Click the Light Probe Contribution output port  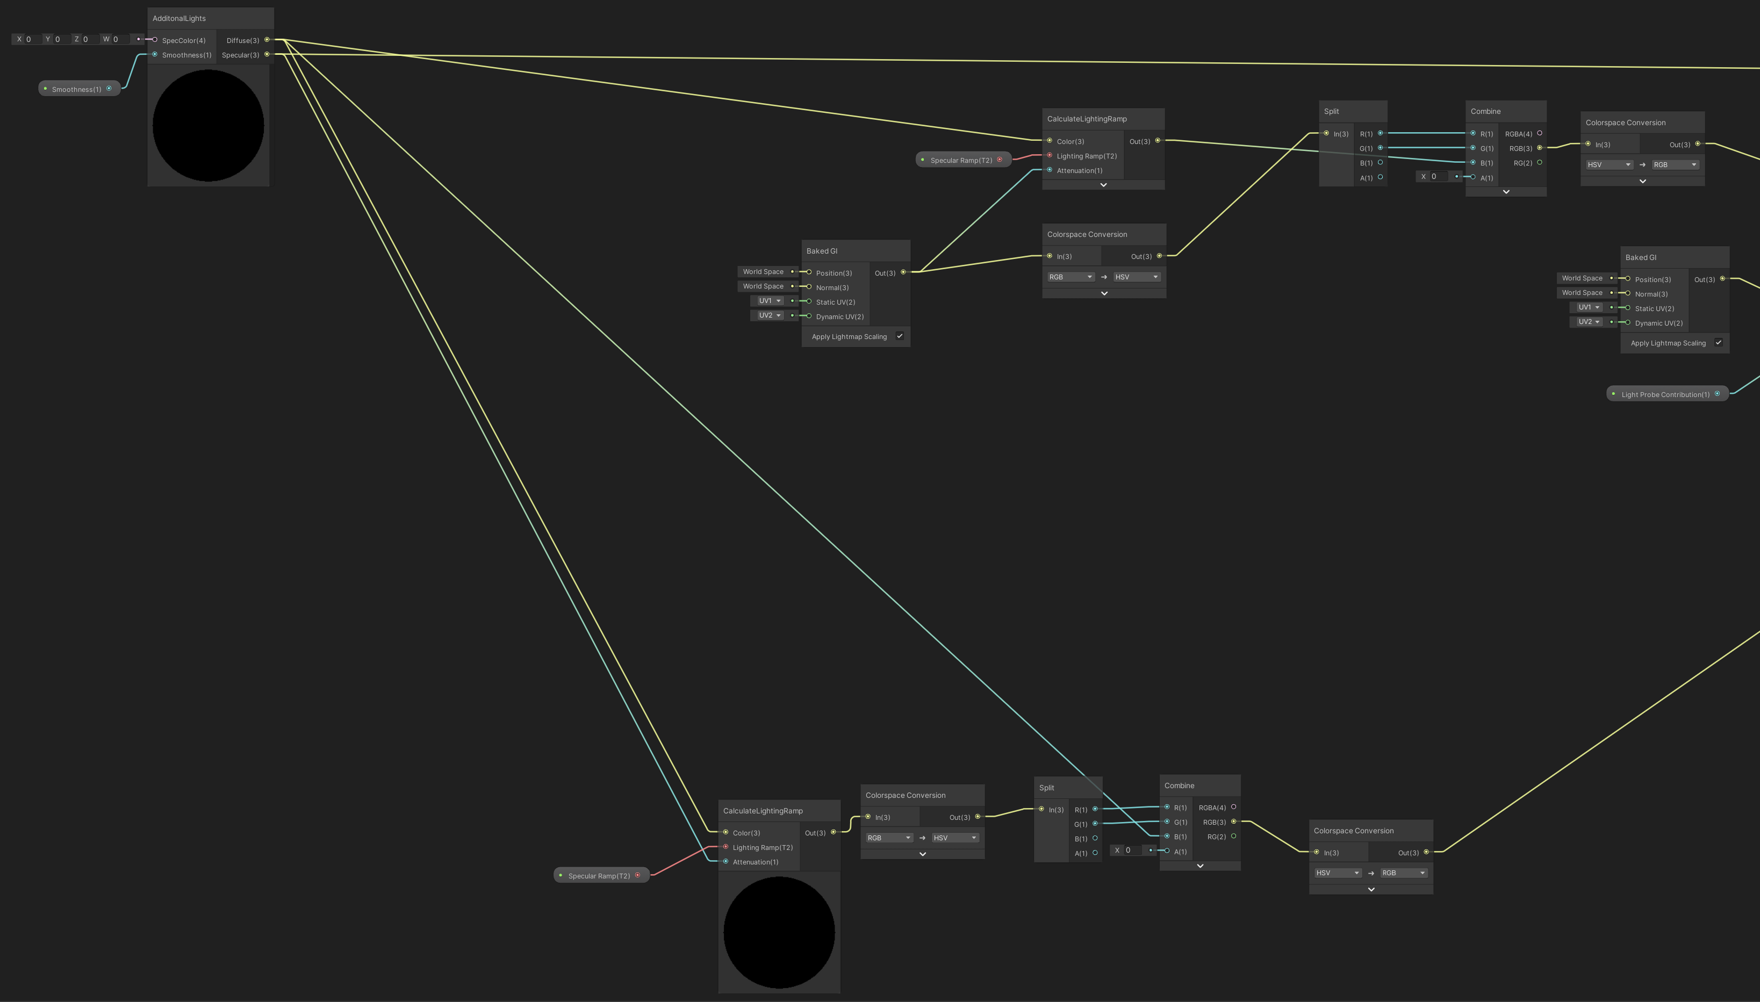click(1718, 394)
